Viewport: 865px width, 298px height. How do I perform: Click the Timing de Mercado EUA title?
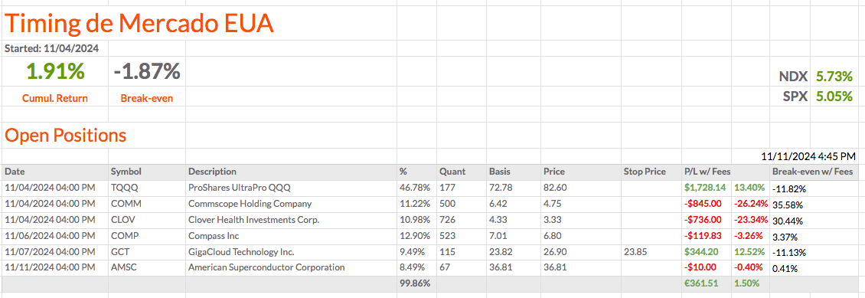coord(139,24)
